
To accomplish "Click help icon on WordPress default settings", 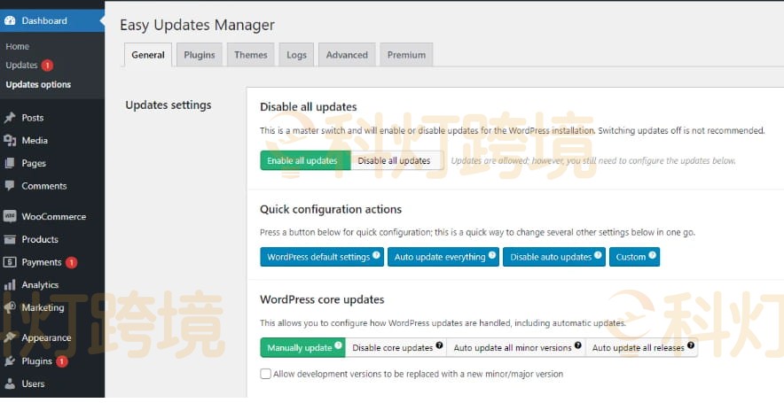I will coord(376,255).
